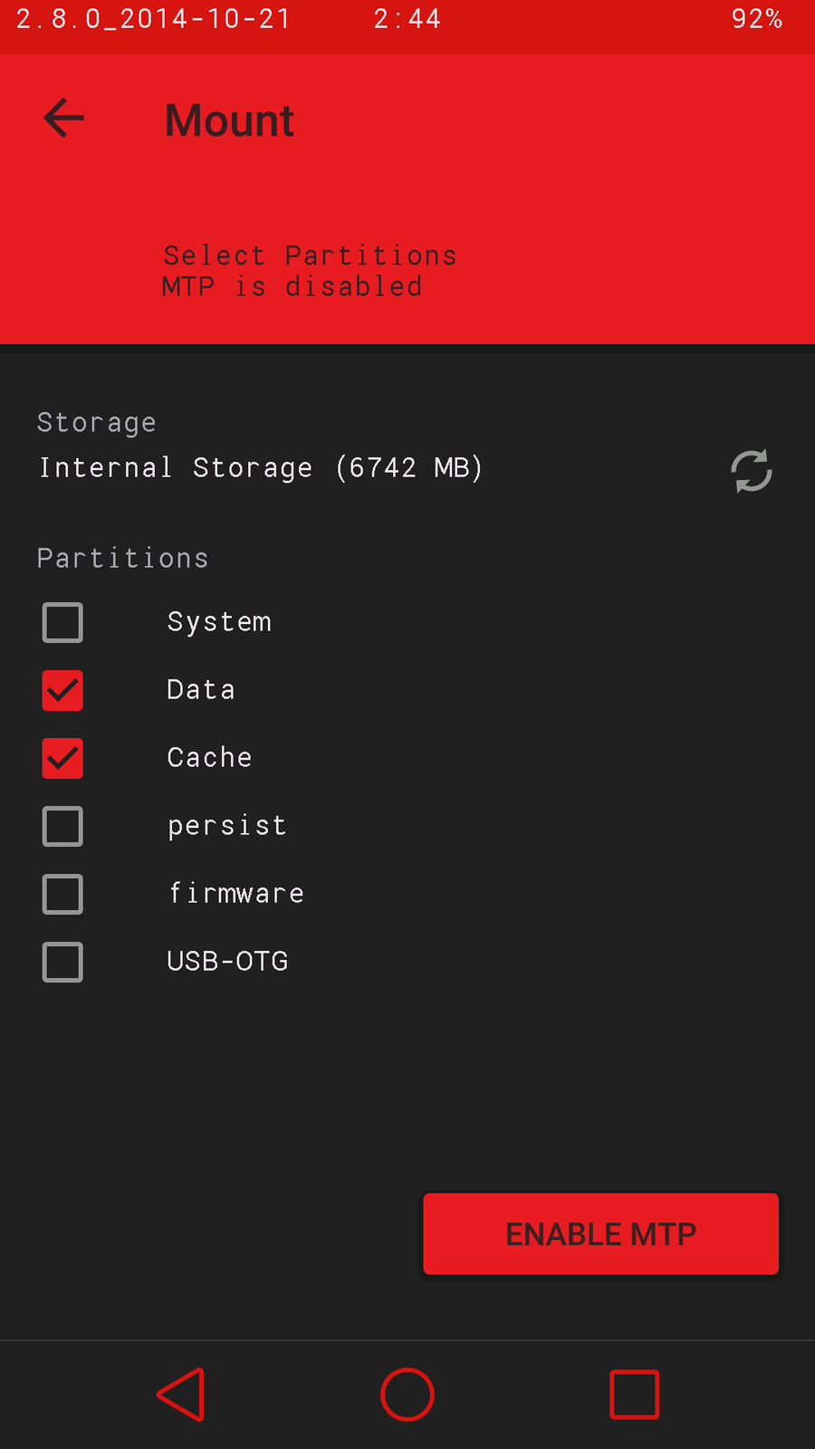
Task: Select the USB-OTG partition label
Action: click(x=227, y=962)
